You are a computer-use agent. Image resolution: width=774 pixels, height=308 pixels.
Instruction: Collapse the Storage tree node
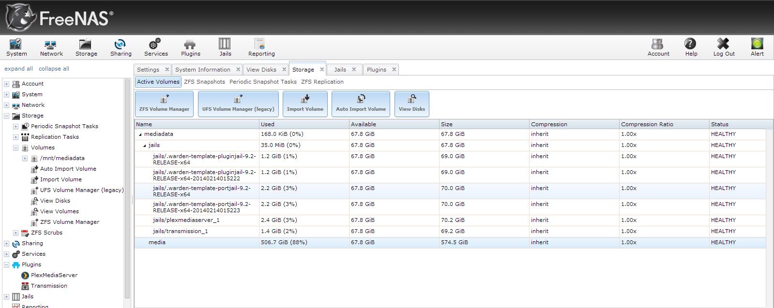6,116
